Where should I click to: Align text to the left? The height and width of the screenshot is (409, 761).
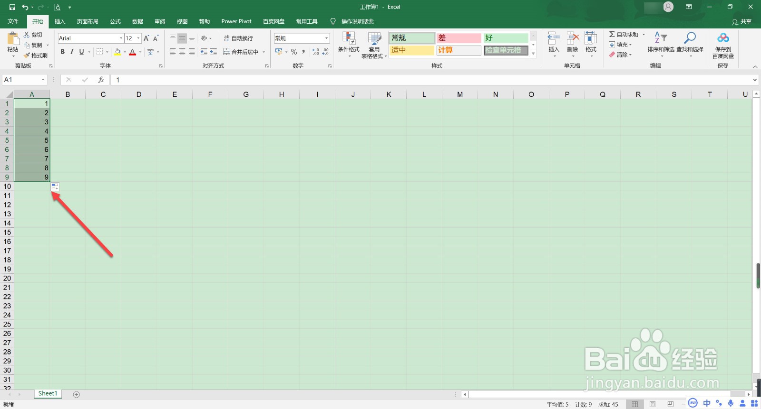[x=173, y=52]
